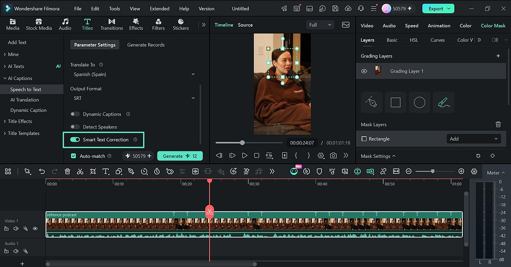The width and height of the screenshot is (511, 267).
Task: Switch to the Source preview tab
Action: pyautogui.click(x=245, y=25)
